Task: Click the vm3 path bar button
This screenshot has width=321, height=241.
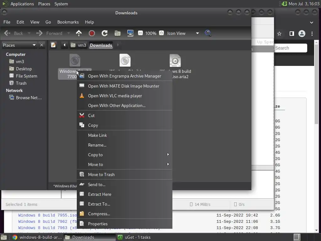Action: pos(78,45)
